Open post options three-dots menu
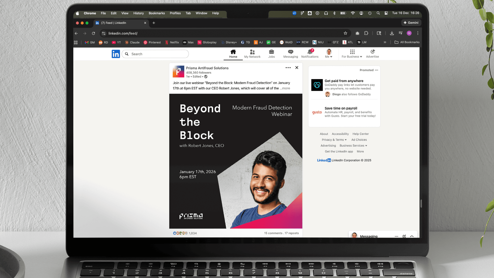 pos(288,68)
